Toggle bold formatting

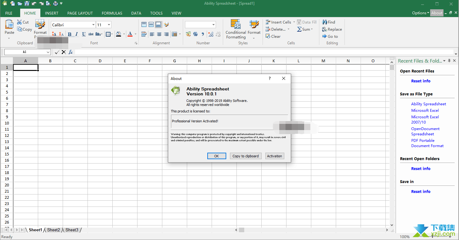click(x=70, y=34)
